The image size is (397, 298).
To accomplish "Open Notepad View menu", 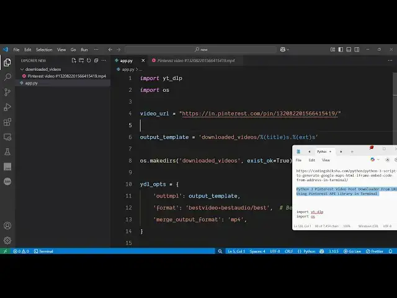I will point(326,160).
